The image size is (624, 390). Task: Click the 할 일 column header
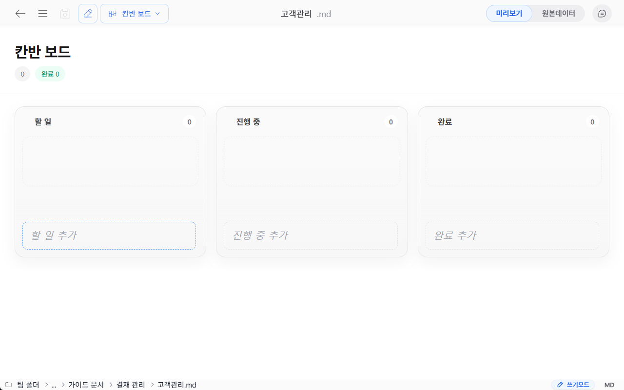point(43,122)
